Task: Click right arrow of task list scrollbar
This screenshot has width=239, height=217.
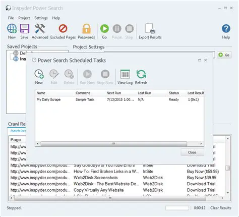Action: click(x=201, y=144)
